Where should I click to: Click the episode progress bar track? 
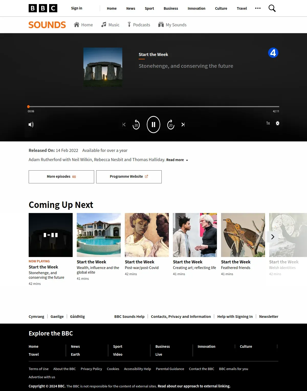tap(153, 107)
